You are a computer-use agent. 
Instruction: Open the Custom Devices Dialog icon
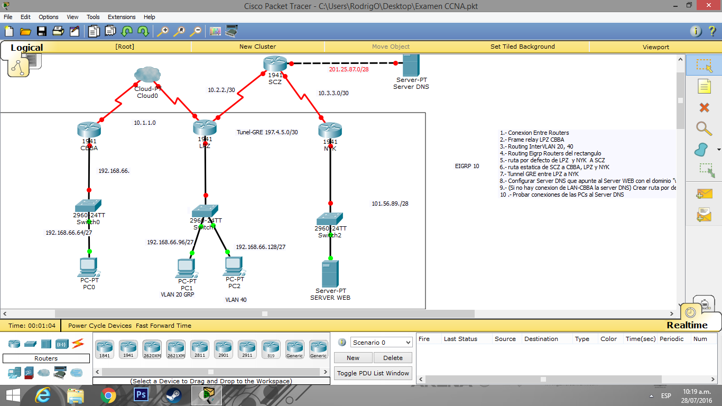[x=232, y=31]
